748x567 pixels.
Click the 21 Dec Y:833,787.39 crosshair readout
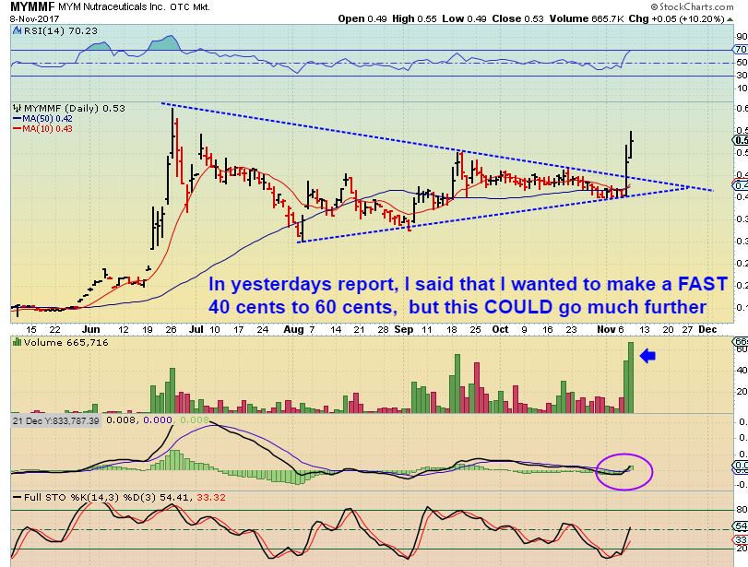(56, 420)
